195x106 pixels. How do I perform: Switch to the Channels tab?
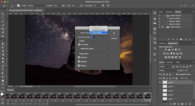170,62
